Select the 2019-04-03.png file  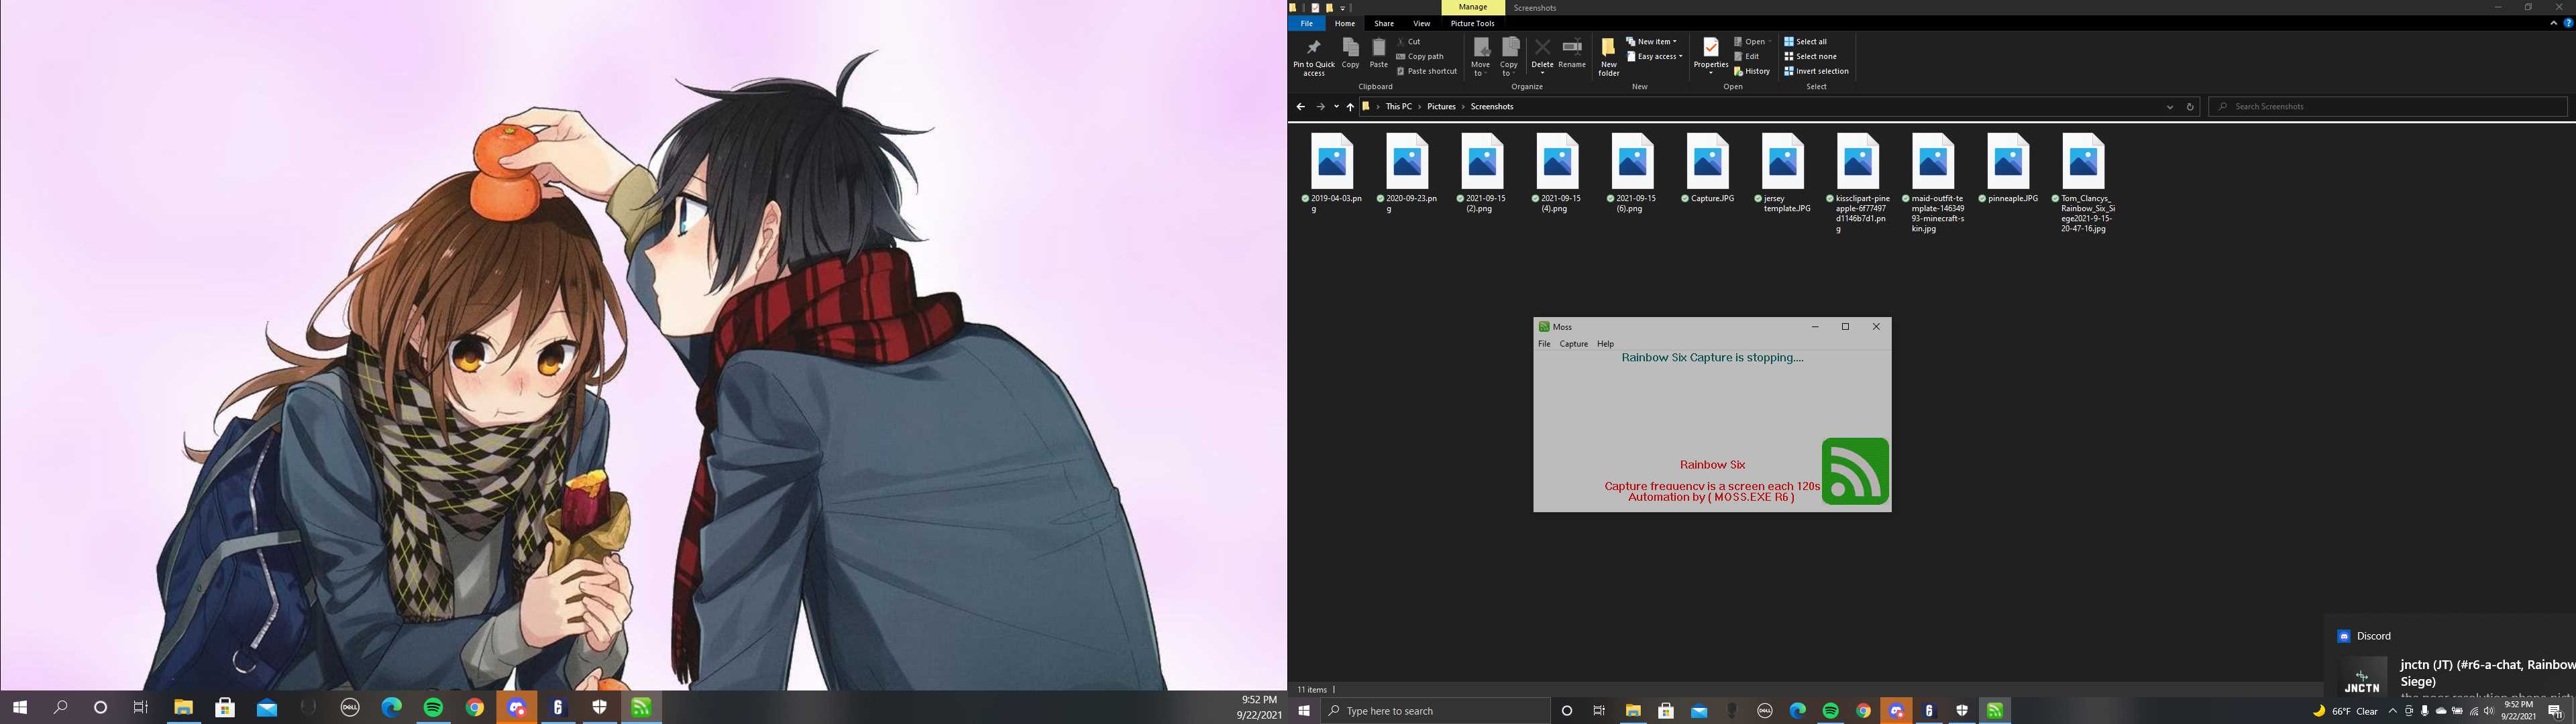pyautogui.click(x=1332, y=173)
